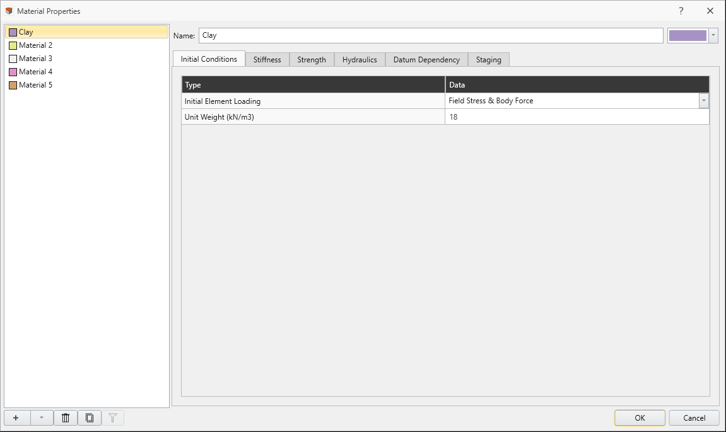Click the Unit Weight value 18 field
The height and width of the screenshot is (432, 726).
click(577, 117)
